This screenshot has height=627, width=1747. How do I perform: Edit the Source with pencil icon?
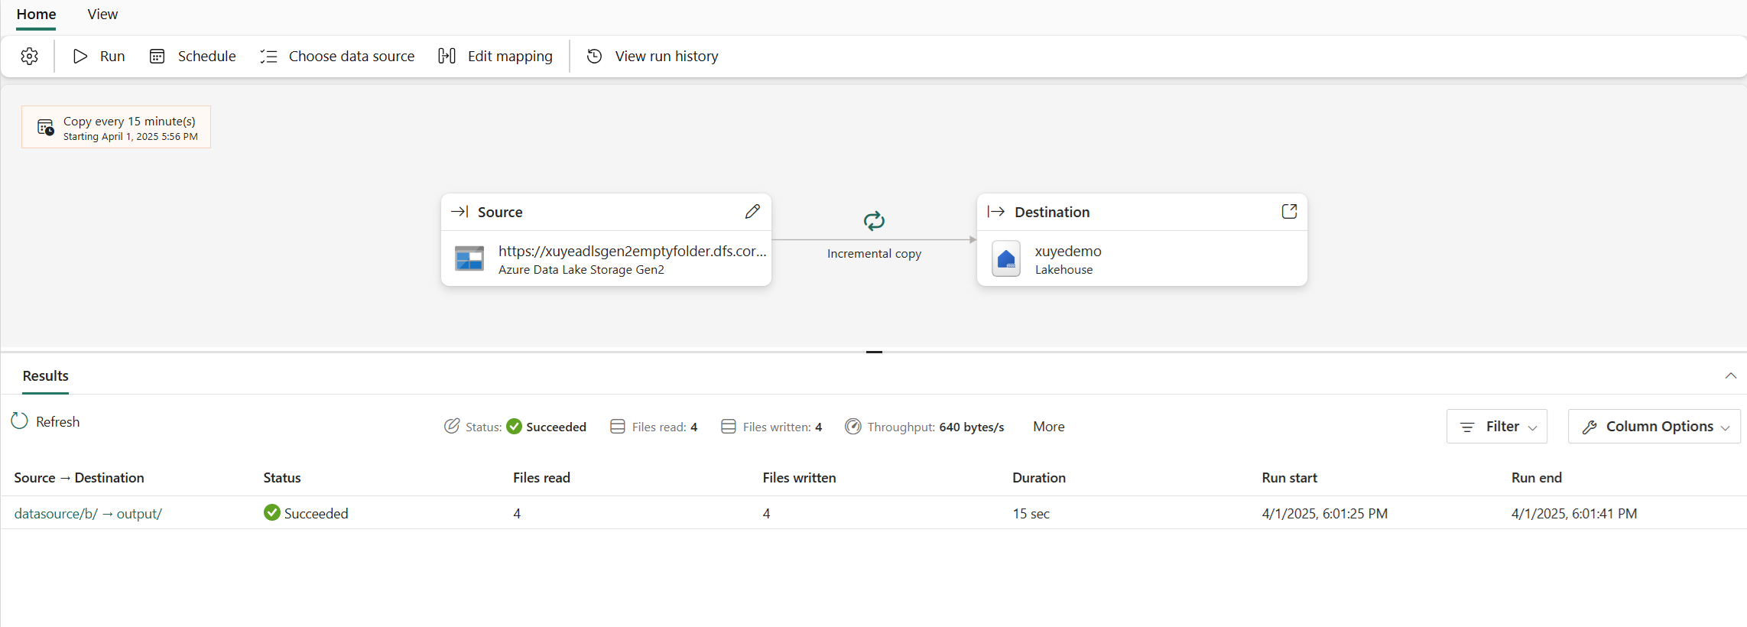click(x=752, y=212)
